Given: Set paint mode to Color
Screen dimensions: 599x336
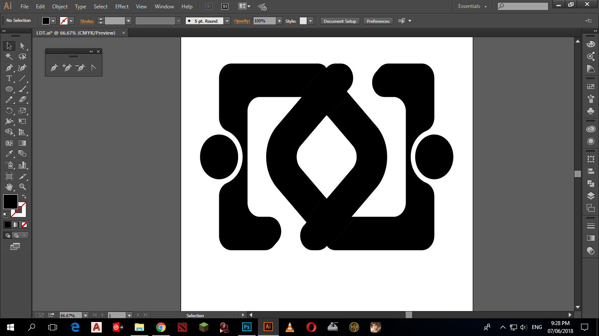Looking at the screenshot, I should tap(7, 224).
